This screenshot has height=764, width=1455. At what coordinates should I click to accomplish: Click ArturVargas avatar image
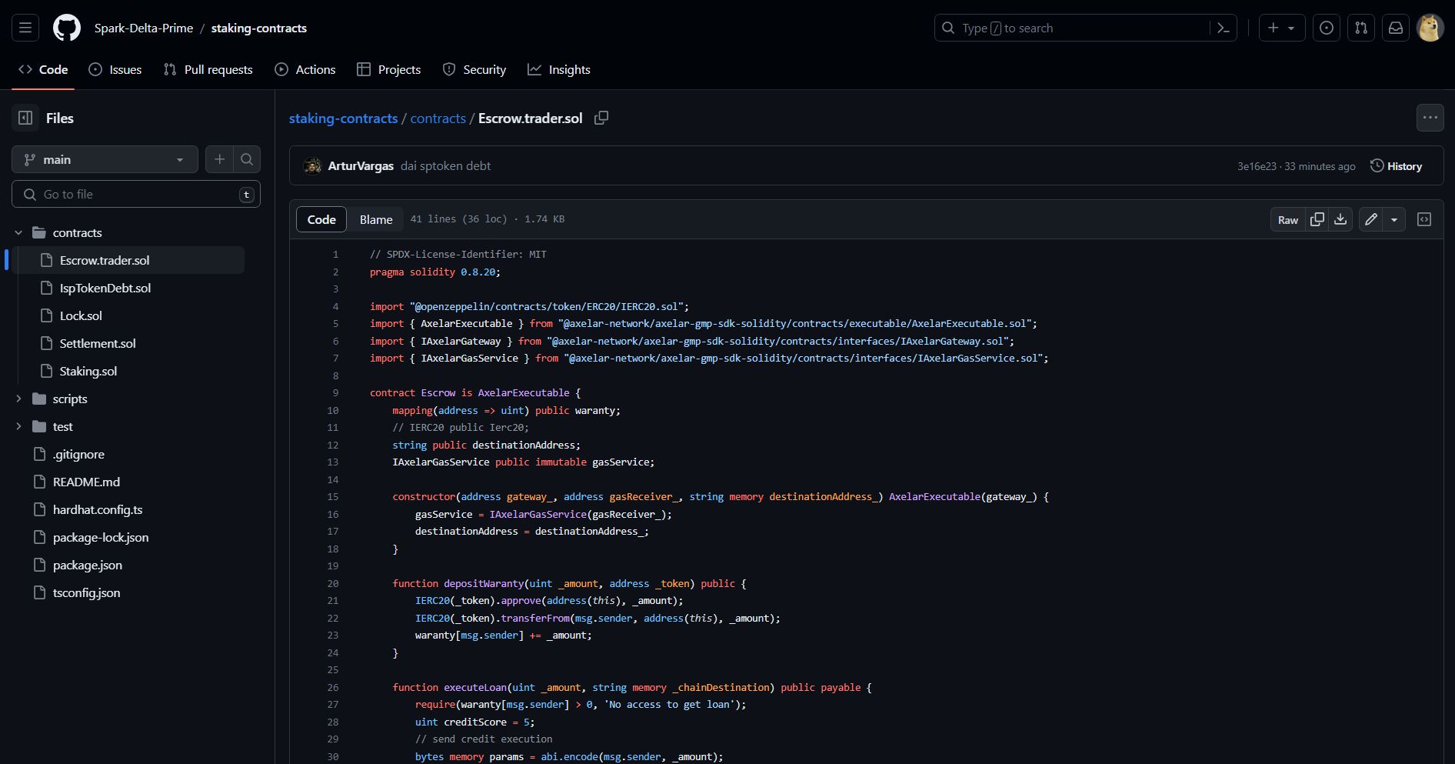[312, 165]
